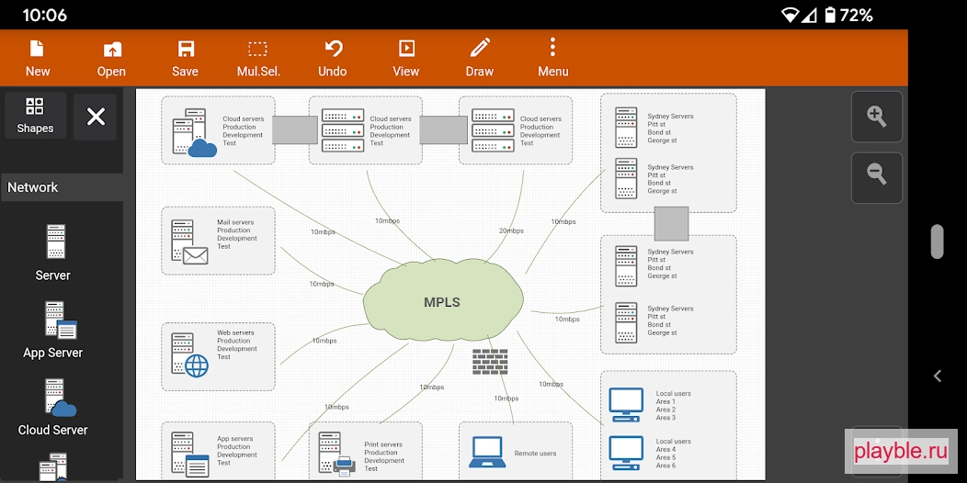Viewport: 967px width, 483px height.
Task: Select the App servers text block
Action: coord(237,451)
